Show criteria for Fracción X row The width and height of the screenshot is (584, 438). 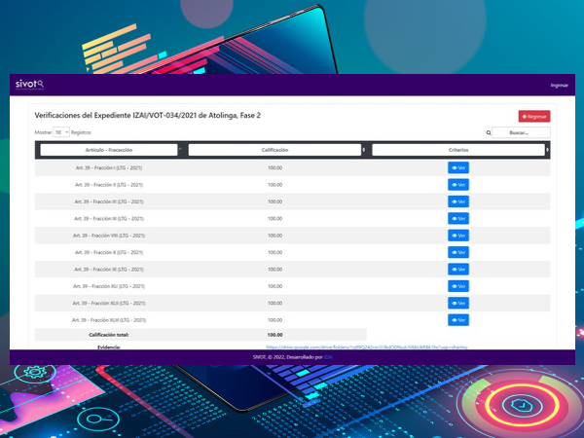pos(458,252)
